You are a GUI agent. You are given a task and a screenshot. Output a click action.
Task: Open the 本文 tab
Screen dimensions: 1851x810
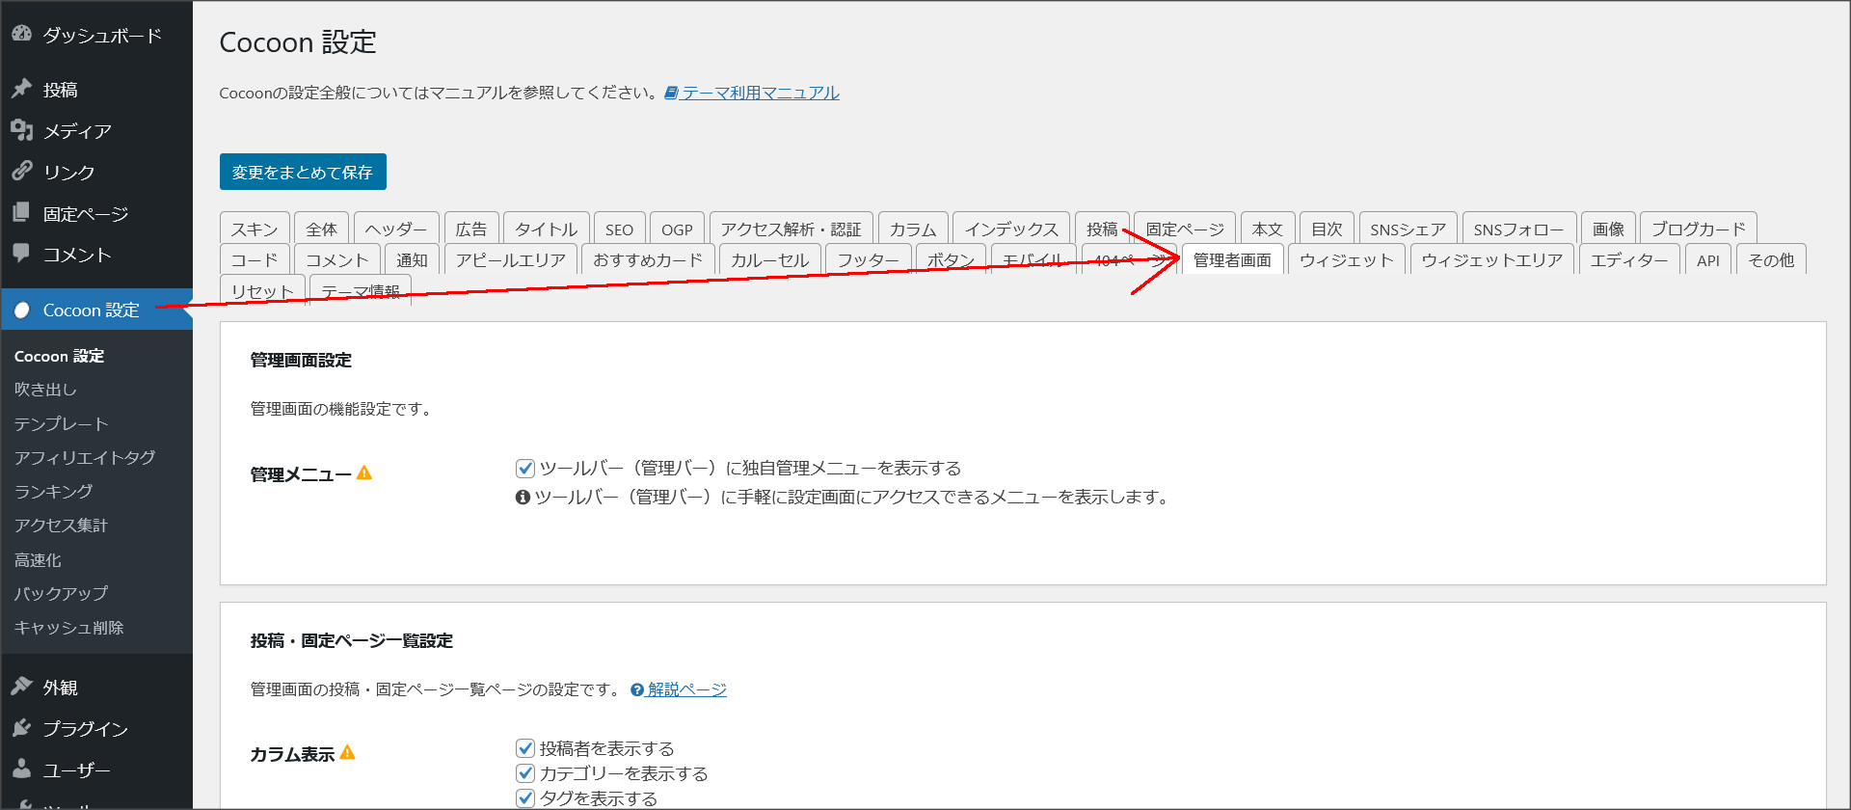1268,229
